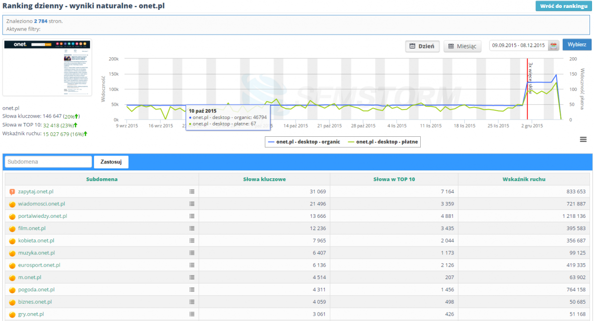Click keyword cell 31 069
594x321 pixels.
coord(317,192)
